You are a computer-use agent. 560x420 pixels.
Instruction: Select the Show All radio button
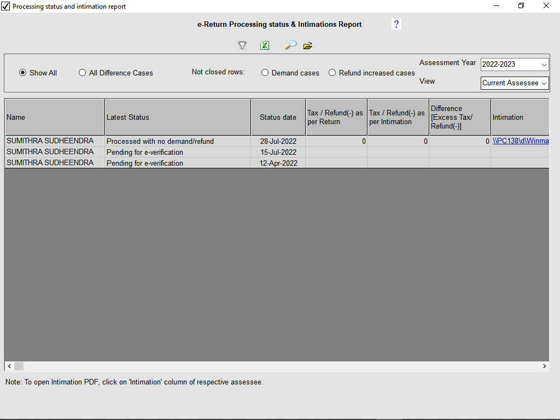pyautogui.click(x=22, y=73)
